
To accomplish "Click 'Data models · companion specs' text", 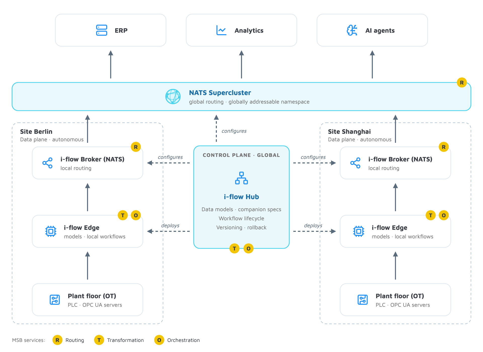I will (x=242, y=209).
